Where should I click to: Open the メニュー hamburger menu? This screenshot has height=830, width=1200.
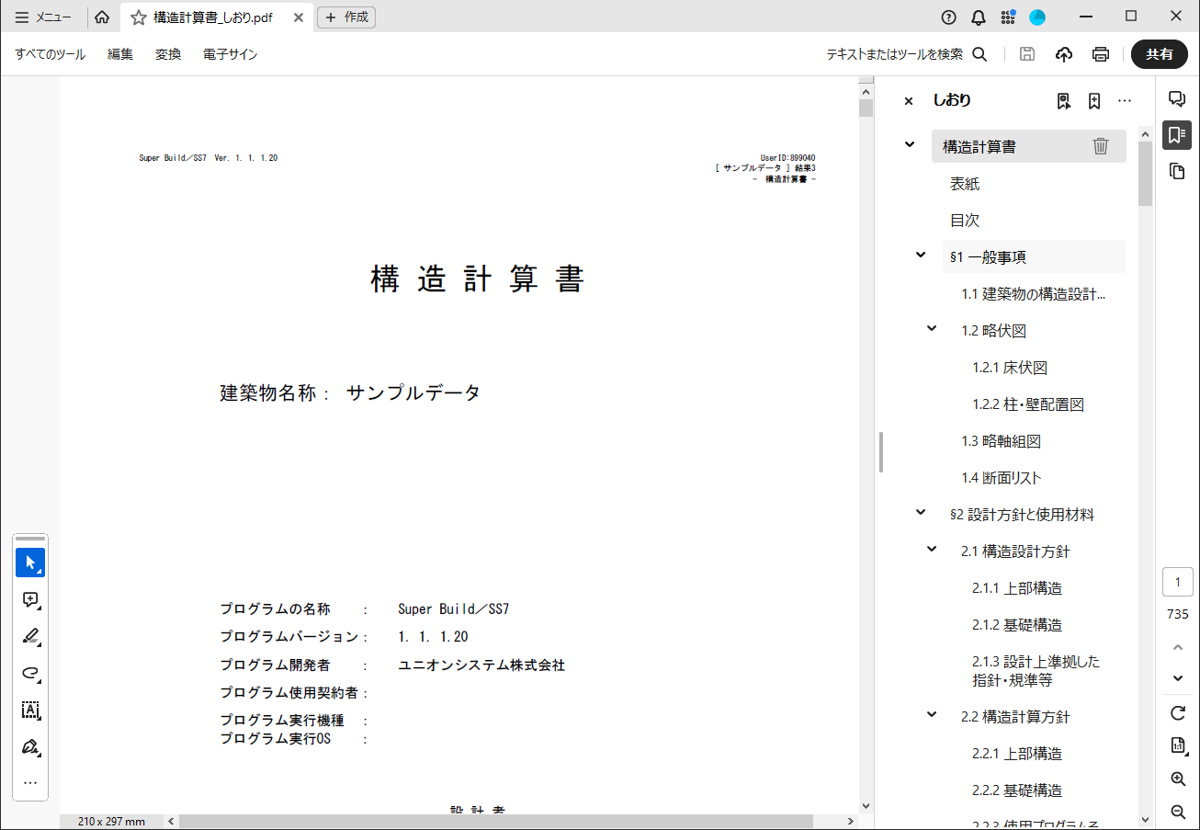pos(43,17)
